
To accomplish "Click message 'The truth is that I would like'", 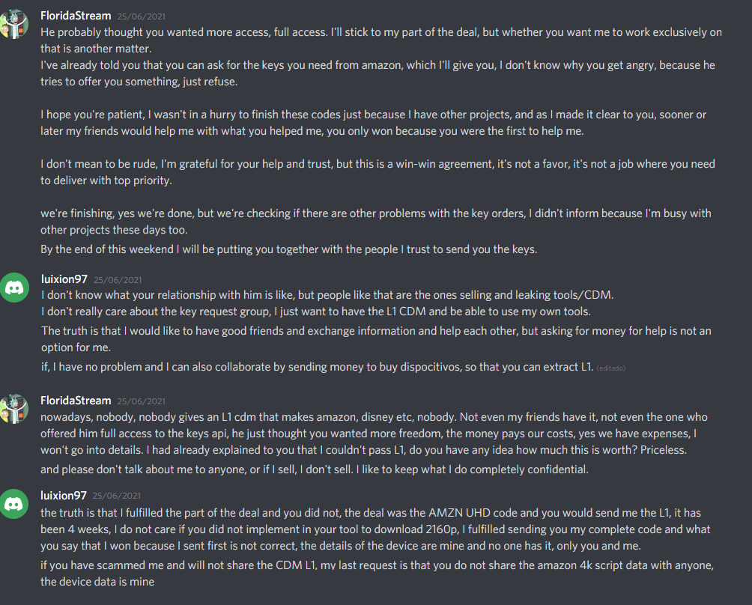I will coord(376,339).
